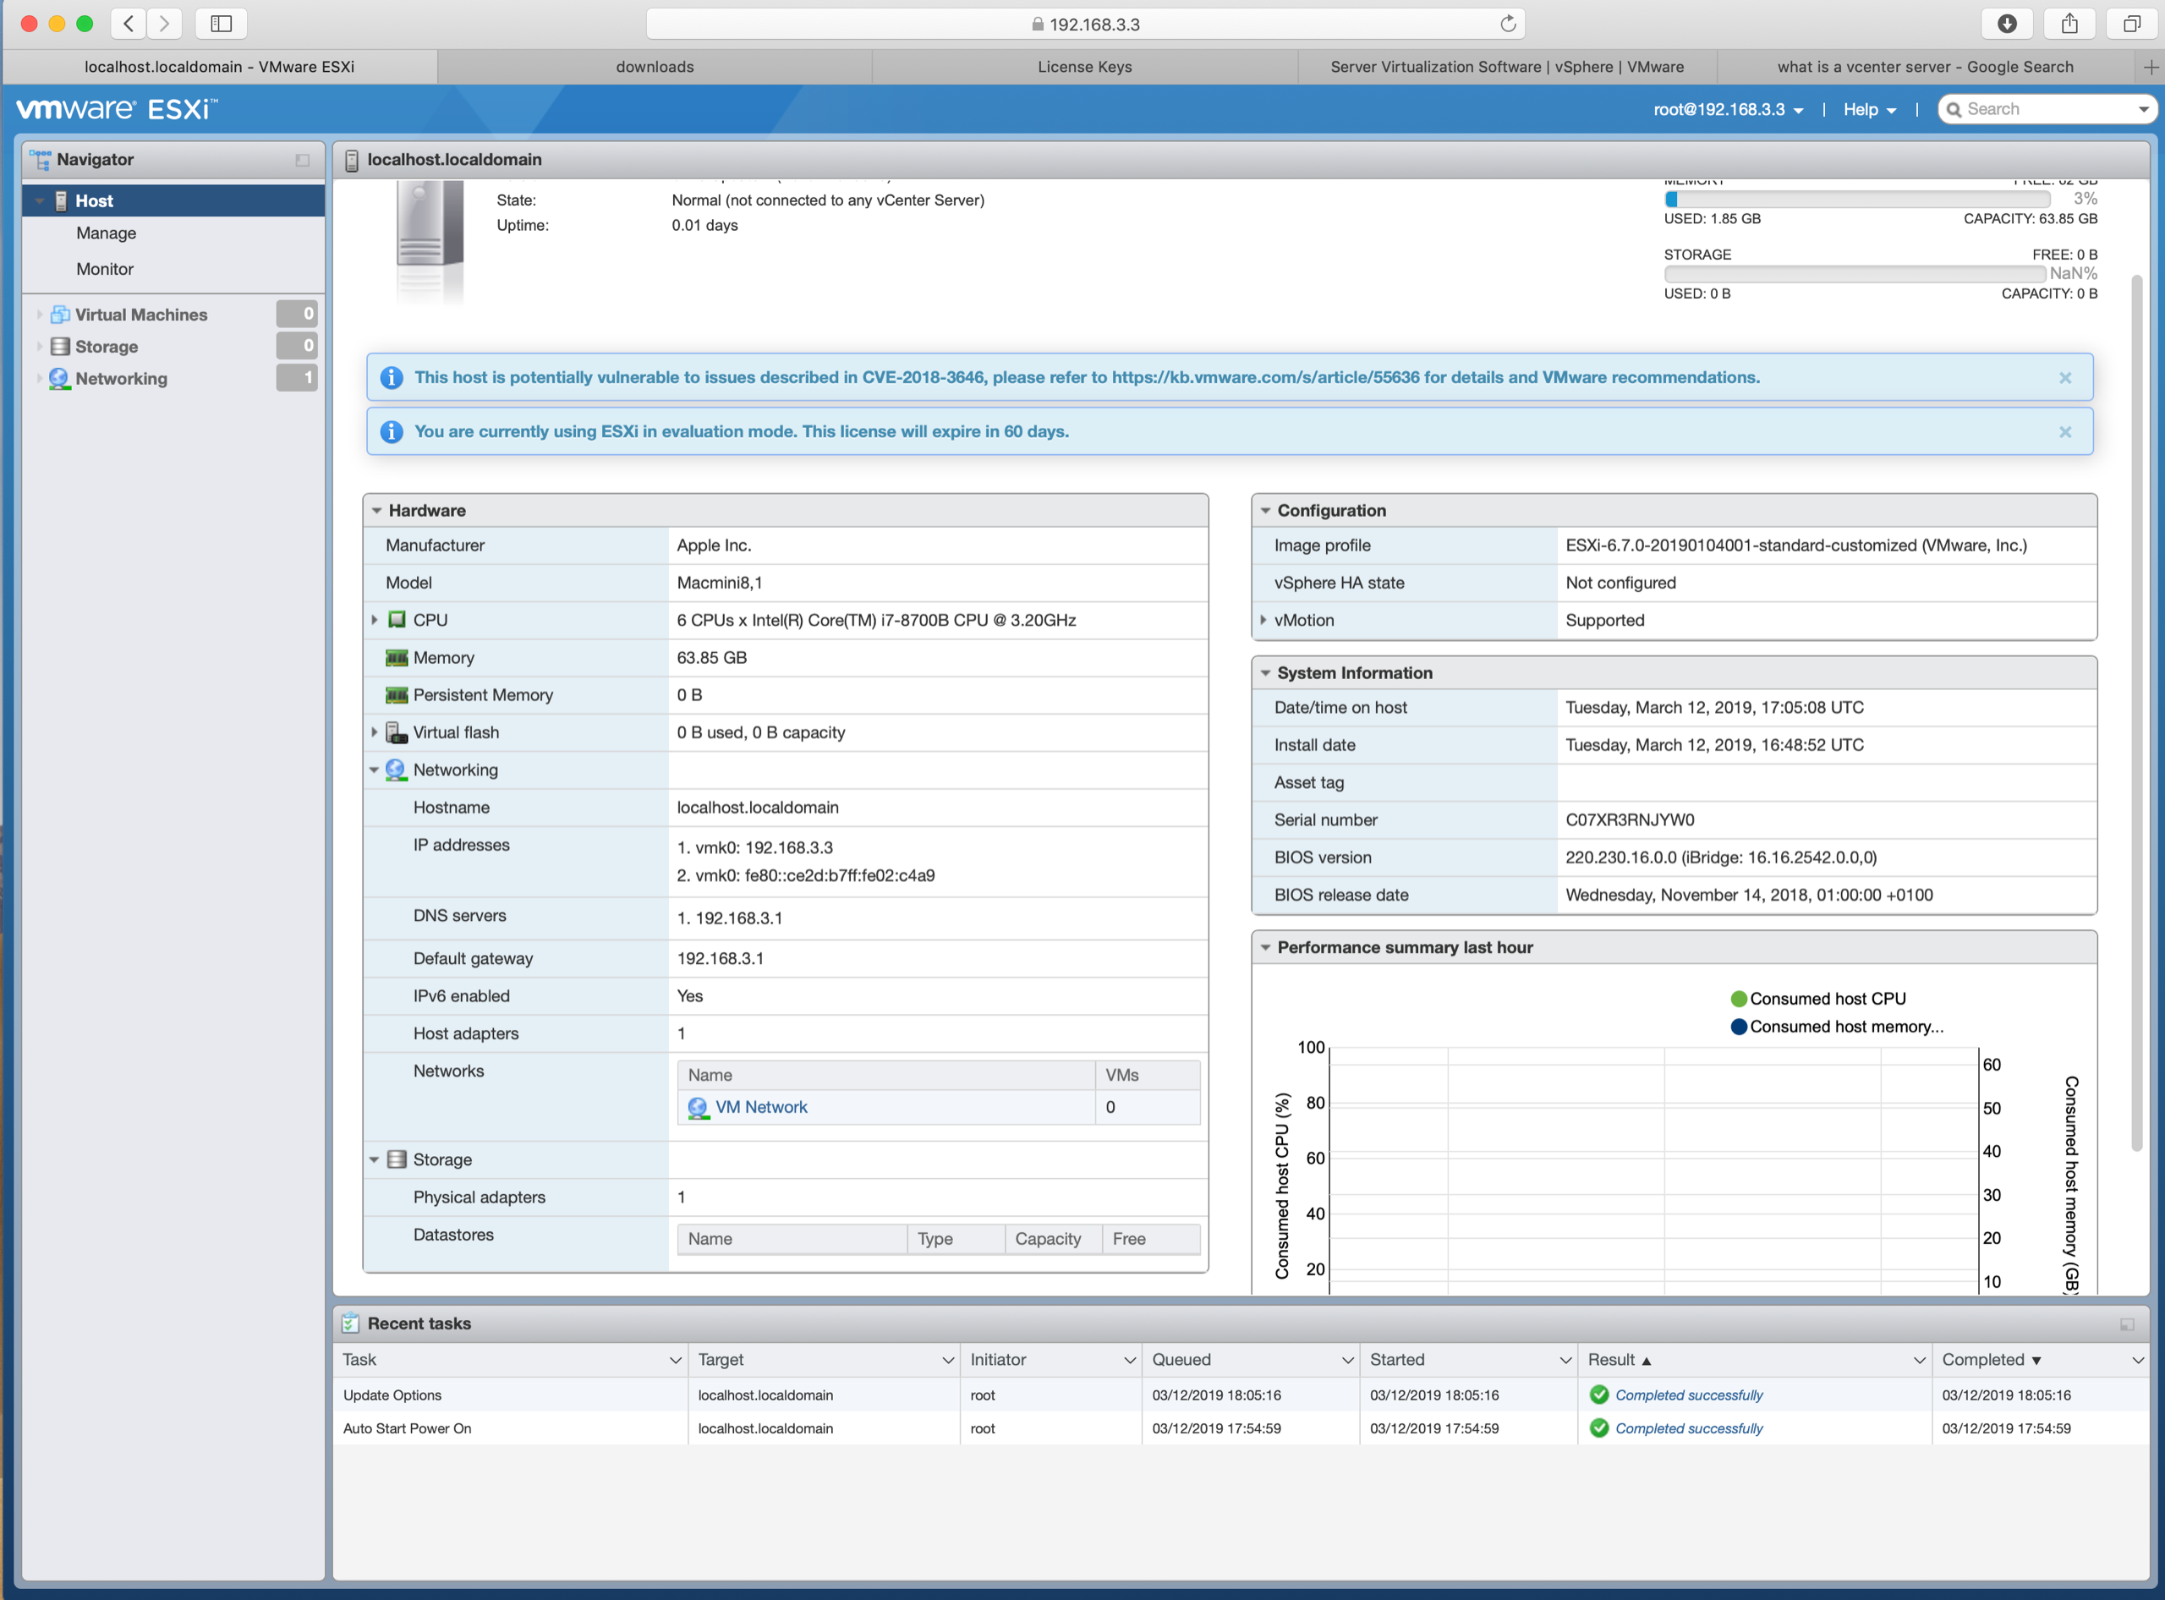Toggle Consumed host memory legend swatch
Image resolution: width=2165 pixels, height=1600 pixels.
[1739, 1027]
